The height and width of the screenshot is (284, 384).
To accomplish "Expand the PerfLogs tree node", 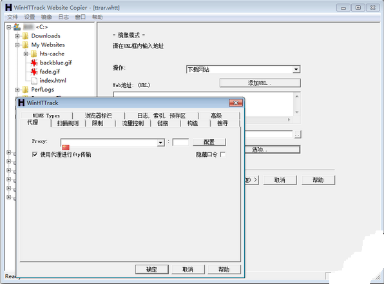I will (x=17, y=90).
